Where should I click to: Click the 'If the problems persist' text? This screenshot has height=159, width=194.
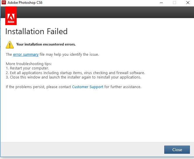(x=38, y=87)
